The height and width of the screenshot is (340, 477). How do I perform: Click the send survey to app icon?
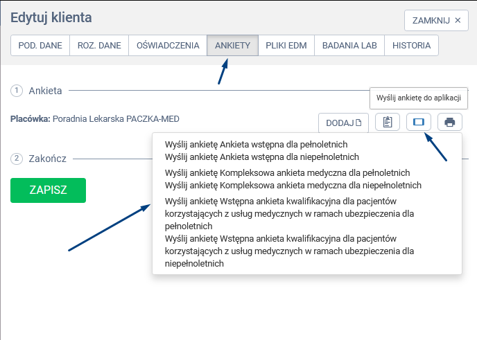point(418,123)
